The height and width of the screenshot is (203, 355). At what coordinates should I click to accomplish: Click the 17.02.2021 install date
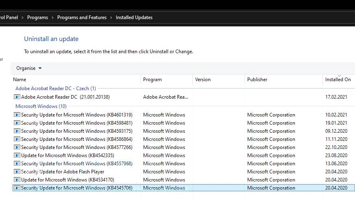[336, 97]
